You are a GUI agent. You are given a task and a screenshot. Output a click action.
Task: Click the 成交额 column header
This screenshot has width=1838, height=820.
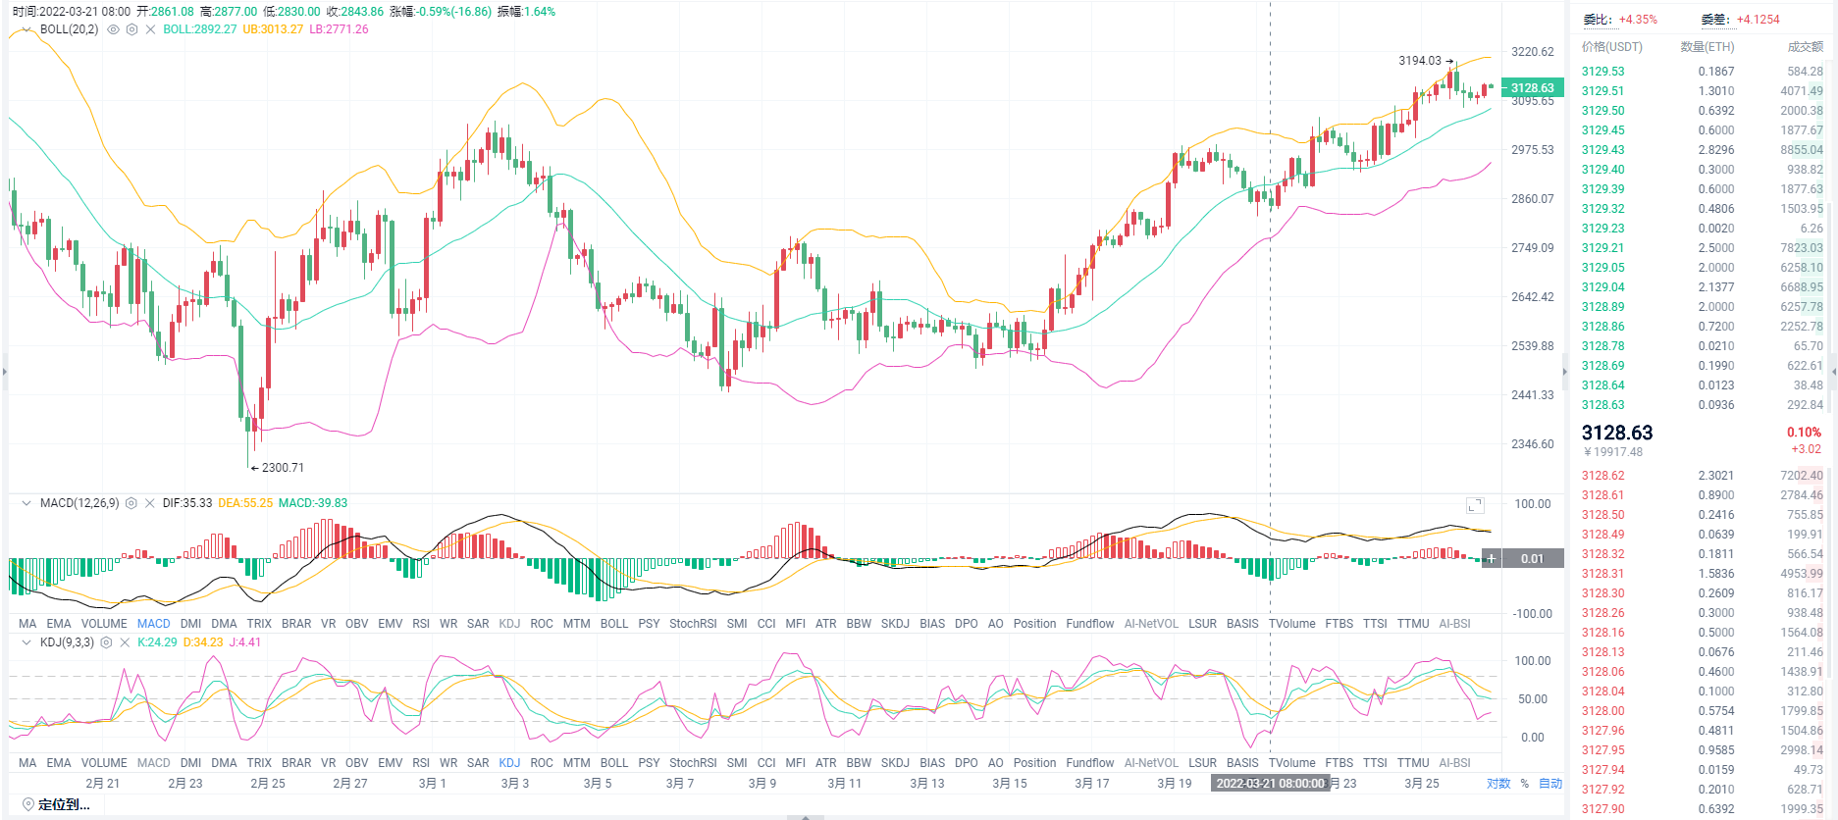coord(1806,47)
